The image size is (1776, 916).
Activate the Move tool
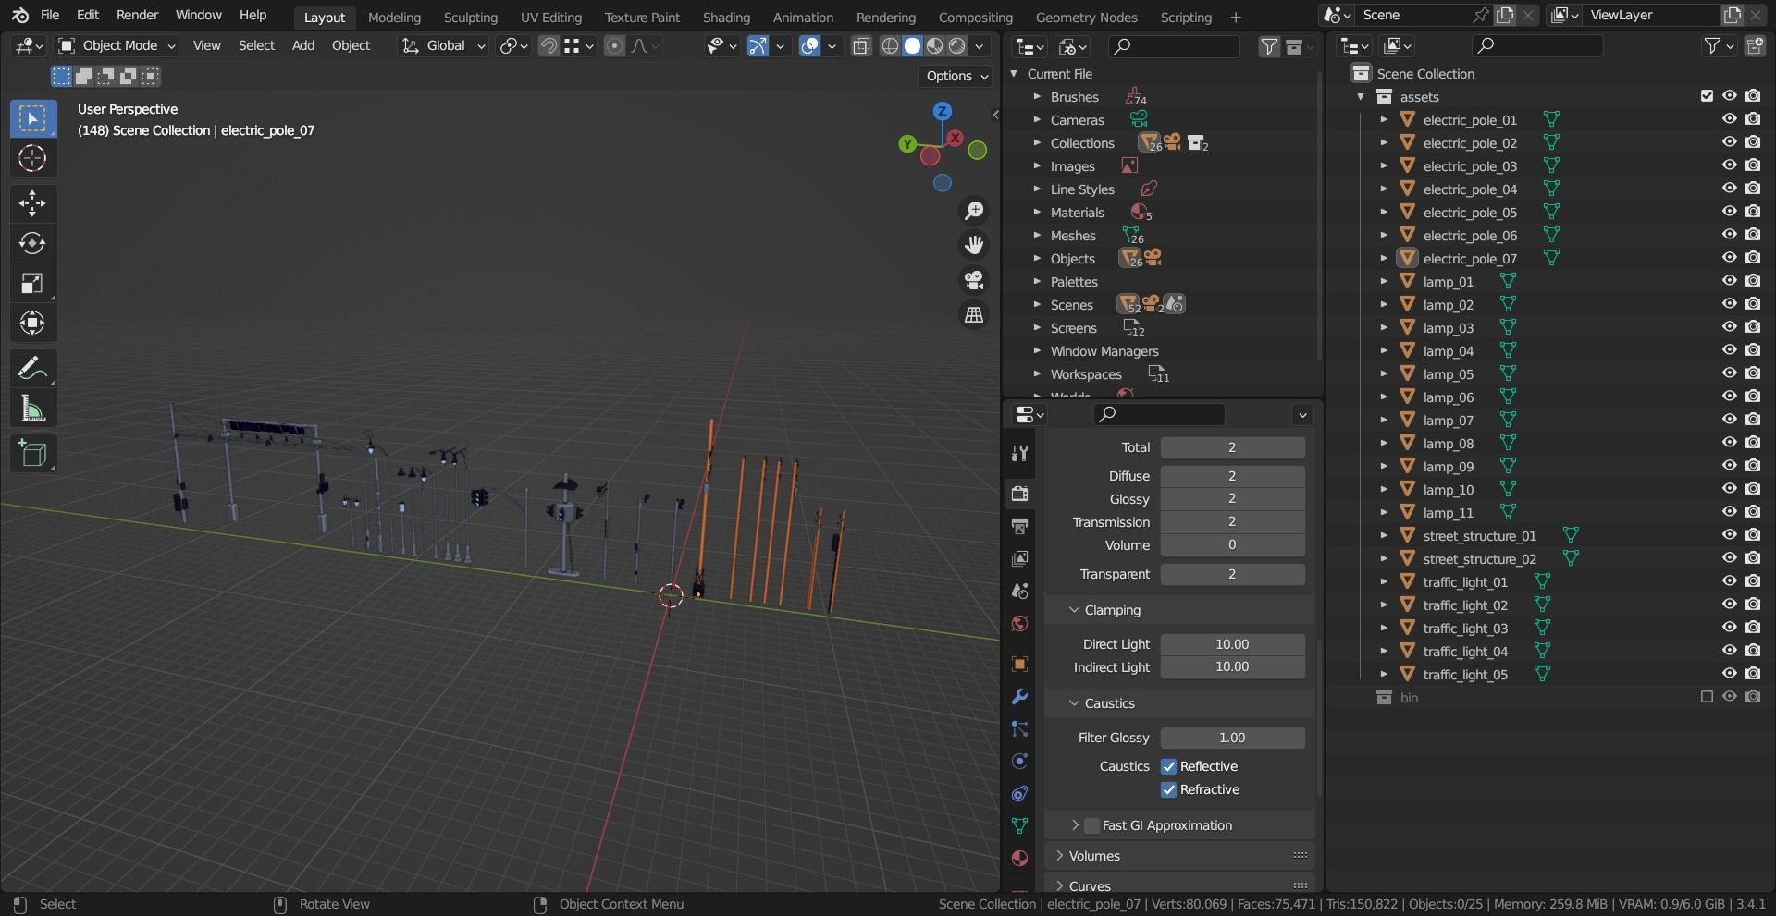click(32, 203)
